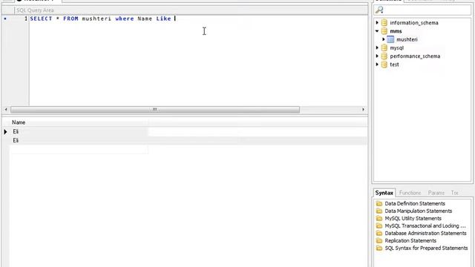Expand the test schema
475x267 pixels.
(377, 65)
